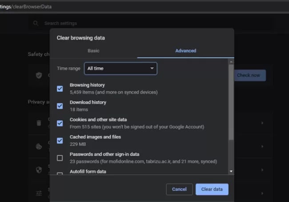Switch to the Basic tab
Viewport: 289px width, 202px height.
coord(93,51)
